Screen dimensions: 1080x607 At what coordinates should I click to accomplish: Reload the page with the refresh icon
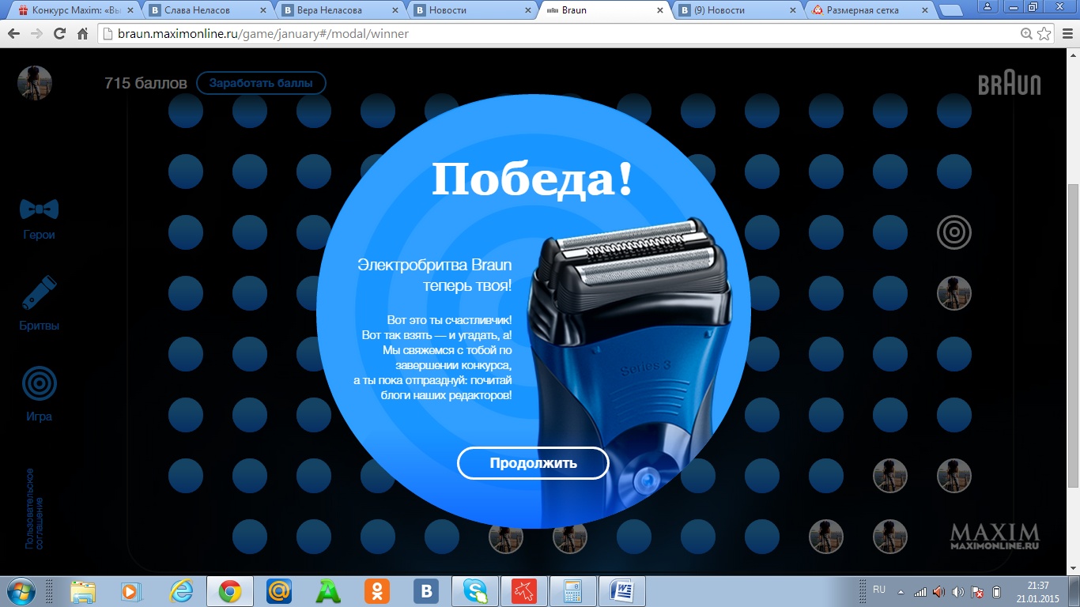pos(59,34)
